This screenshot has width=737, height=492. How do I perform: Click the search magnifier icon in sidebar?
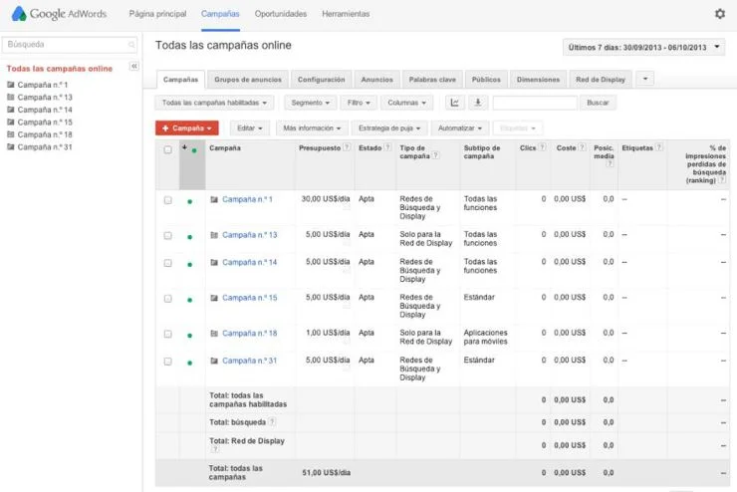[x=131, y=45]
